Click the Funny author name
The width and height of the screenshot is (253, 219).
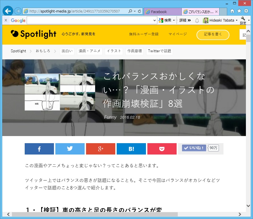[x=110, y=117]
